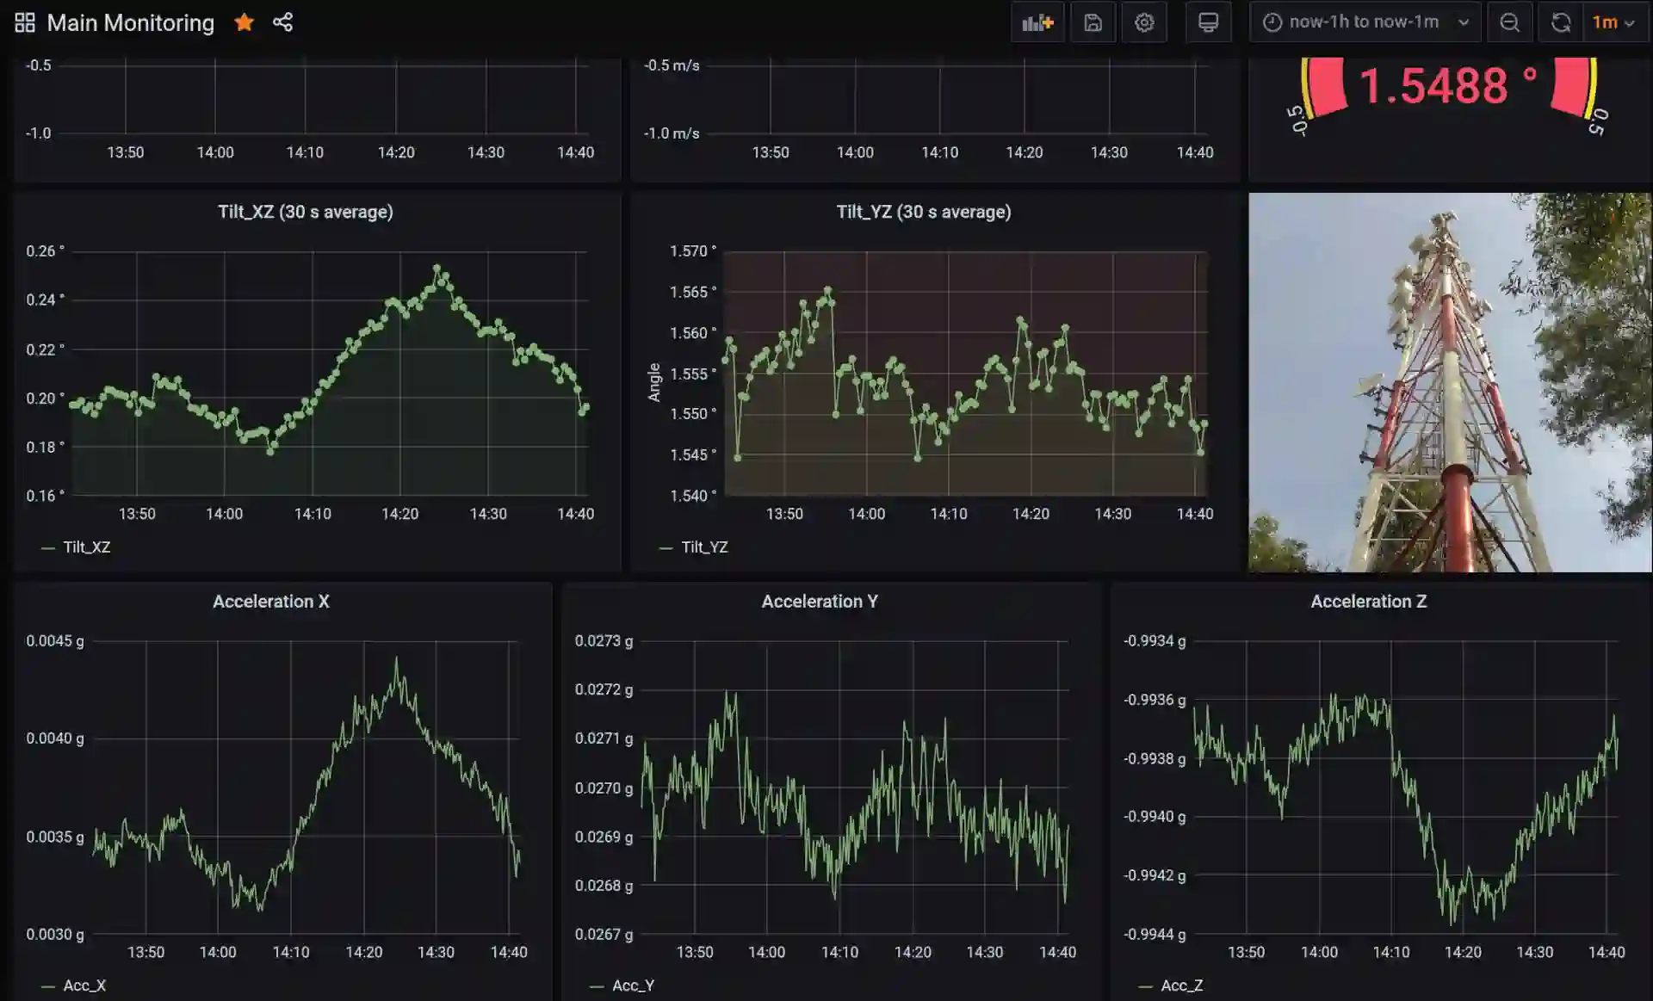The width and height of the screenshot is (1653, 1001).
Task: Open the time range picker
Action: coord(1365,22)
